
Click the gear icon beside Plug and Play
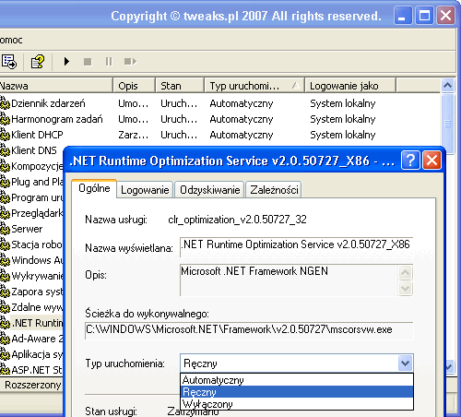(x=5, y=182)
